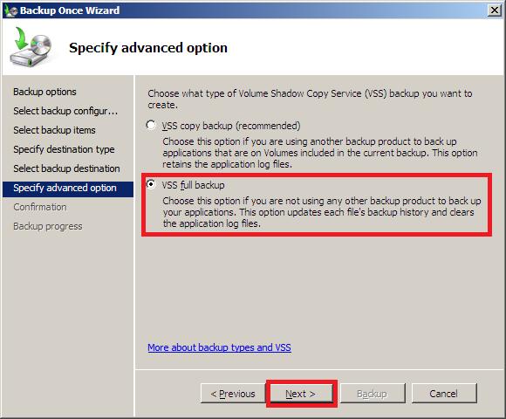Click the Backup Once Wizard title bar icon
This screenshot has height=419, width=506.
pyautogui.click(x=10, y=10)
